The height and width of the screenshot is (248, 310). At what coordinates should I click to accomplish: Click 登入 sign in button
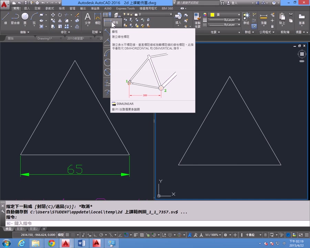click(x=232, y=3)
